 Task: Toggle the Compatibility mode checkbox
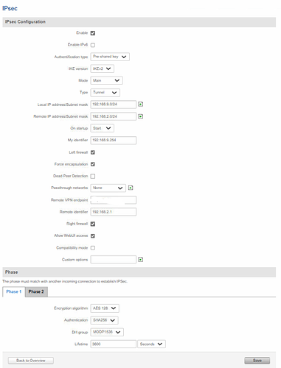tap(93, 248)
